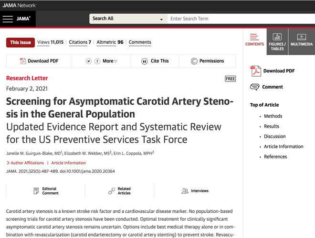Click the Cite This quotation icon
This screenshot has width=315, height=238.
point(145,61)
